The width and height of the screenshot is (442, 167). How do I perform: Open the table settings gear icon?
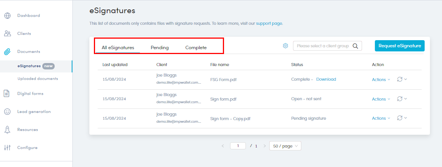coord(285,46)
